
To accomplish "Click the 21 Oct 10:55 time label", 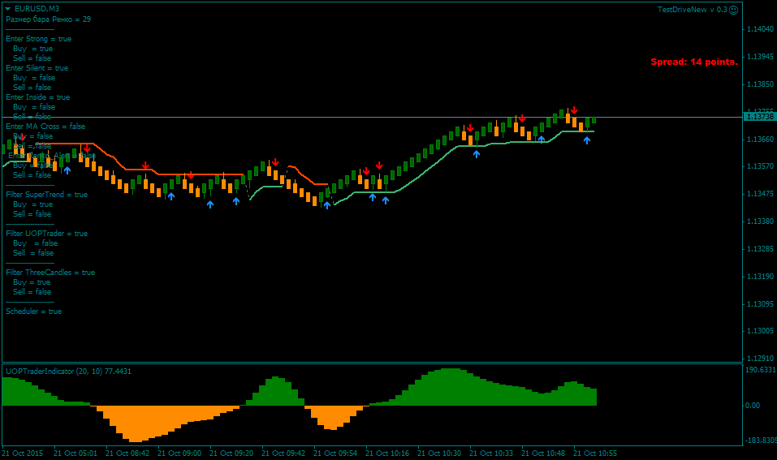I will (x=595, y=453).
